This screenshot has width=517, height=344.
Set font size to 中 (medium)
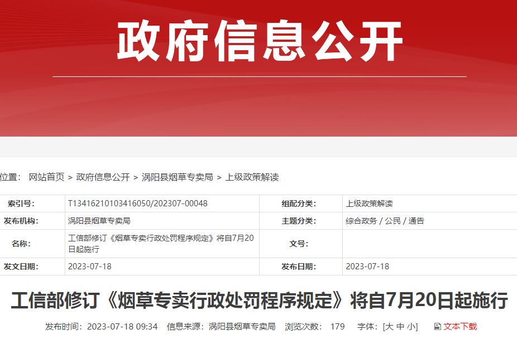point(400,327)
